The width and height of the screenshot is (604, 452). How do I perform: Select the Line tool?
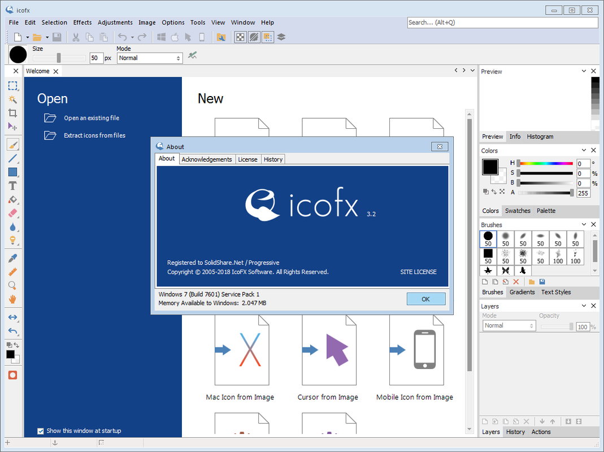click(x=12, y=158)
